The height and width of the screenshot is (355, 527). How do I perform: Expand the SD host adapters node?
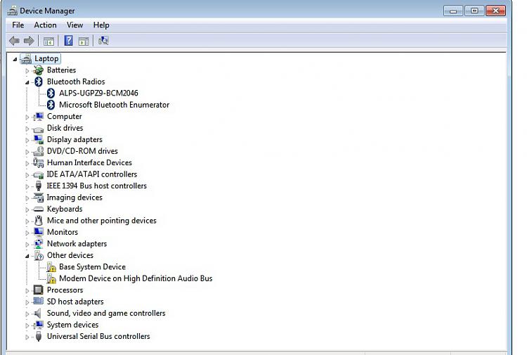27,302
